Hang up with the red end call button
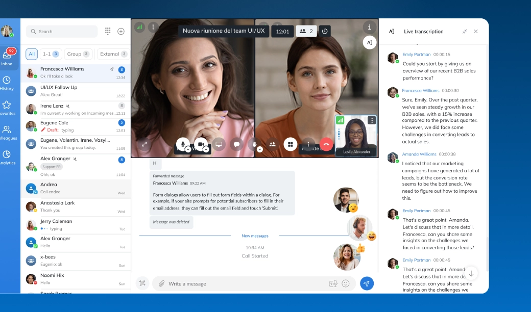This screenshot has height=312, width=531. [326, 144]
